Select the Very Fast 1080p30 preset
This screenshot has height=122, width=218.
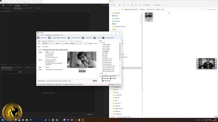[x=106, y=44]
